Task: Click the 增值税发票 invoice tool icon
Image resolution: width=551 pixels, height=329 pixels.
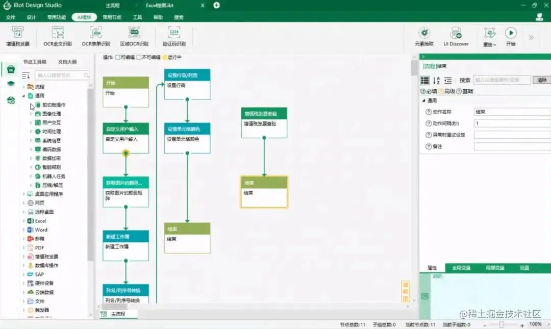Action: (17, 33)
